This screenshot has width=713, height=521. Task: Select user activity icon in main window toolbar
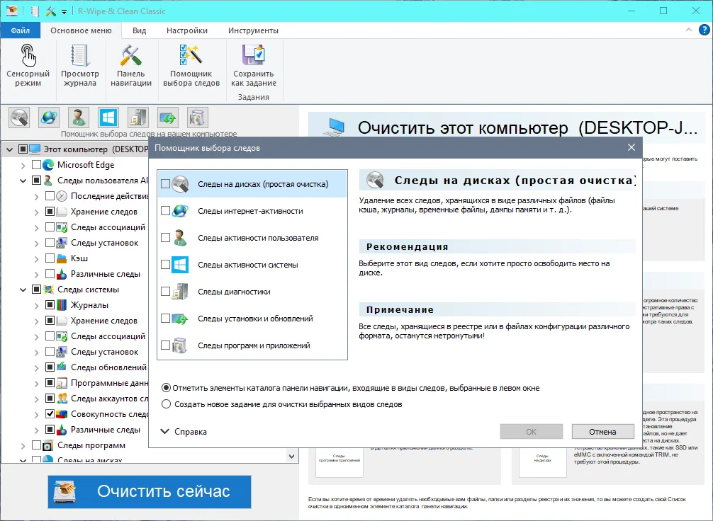78,118
